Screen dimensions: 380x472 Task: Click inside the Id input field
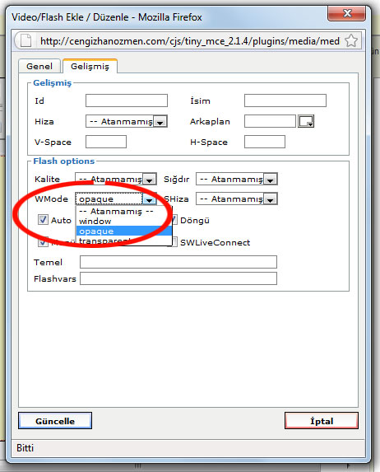point(127,100)
